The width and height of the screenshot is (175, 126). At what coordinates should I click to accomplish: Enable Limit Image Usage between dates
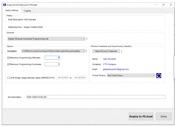(8, 78)
